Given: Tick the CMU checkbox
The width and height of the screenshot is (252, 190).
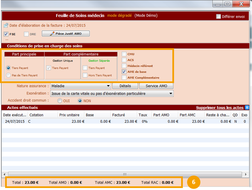Looking at the screenshot, I should 124,54.
